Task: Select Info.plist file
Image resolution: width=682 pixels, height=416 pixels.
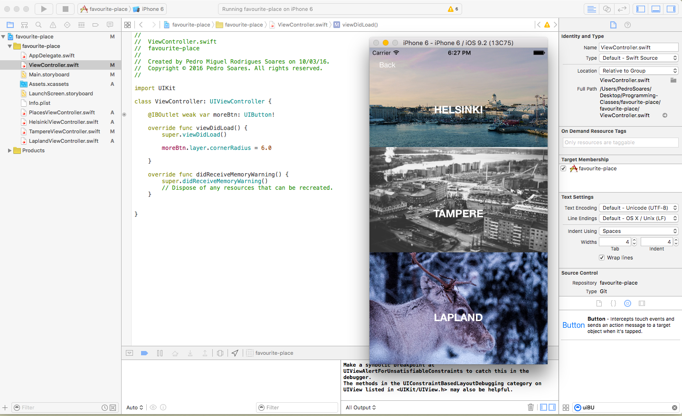Action: (39, 103)
